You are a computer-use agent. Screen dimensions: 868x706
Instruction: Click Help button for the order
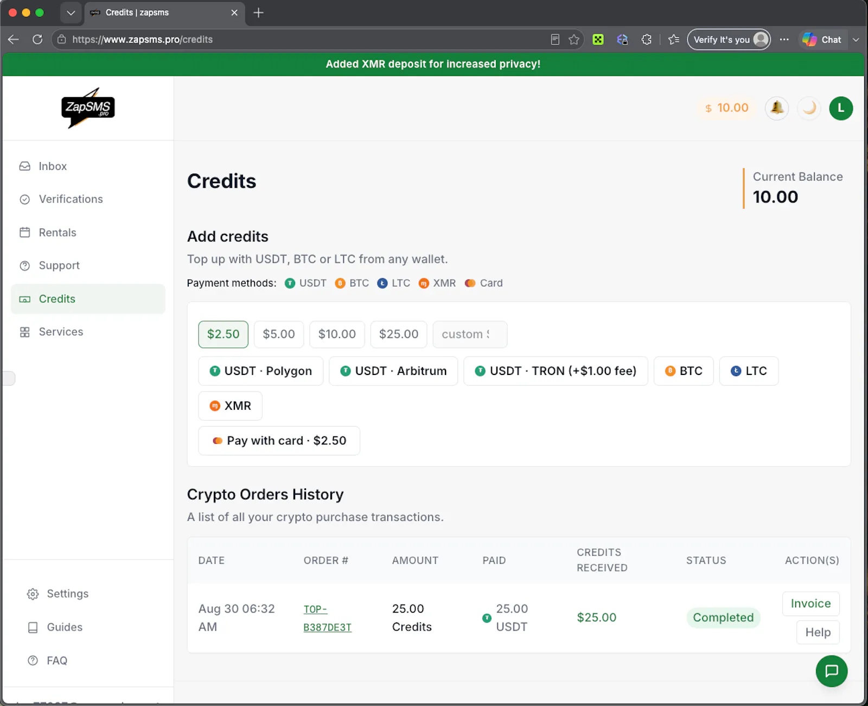818,632
